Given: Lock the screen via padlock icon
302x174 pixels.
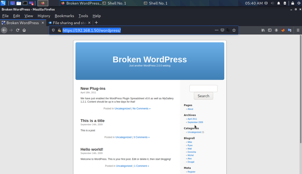Looking at the screenshot, I should 293,3.
